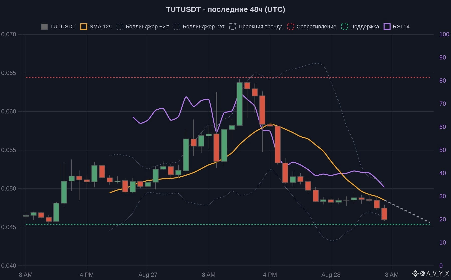Toggle the Поддержка legend entry
This screenshot has height=280, width=451.
pos(360,27)
